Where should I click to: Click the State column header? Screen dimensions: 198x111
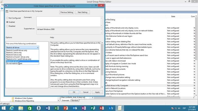(x=173, y=16)
